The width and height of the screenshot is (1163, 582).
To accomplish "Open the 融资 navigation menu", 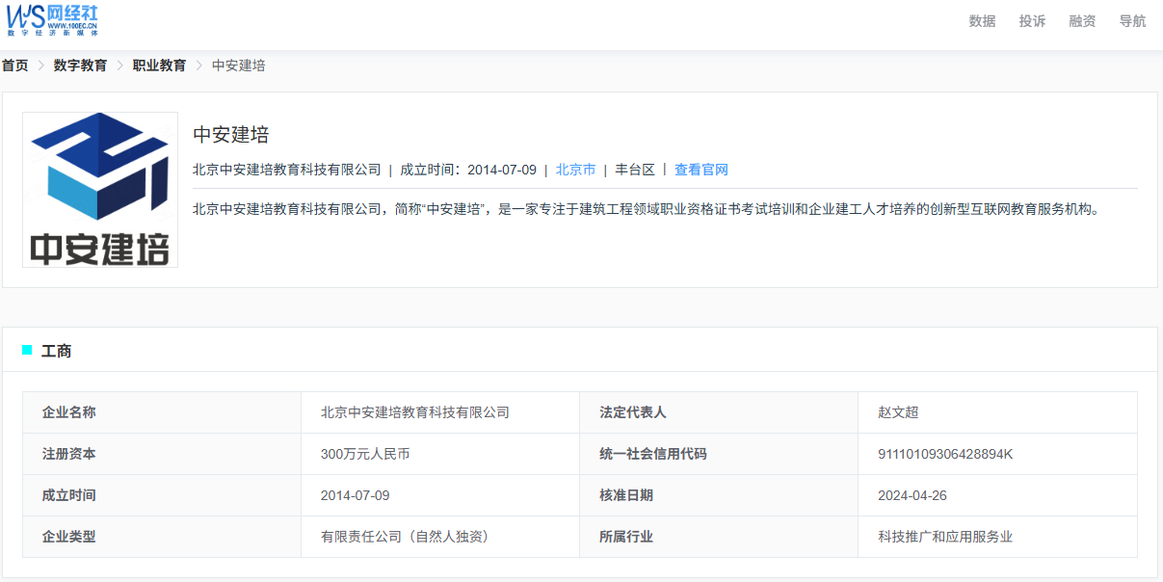I will [1082, 21].
